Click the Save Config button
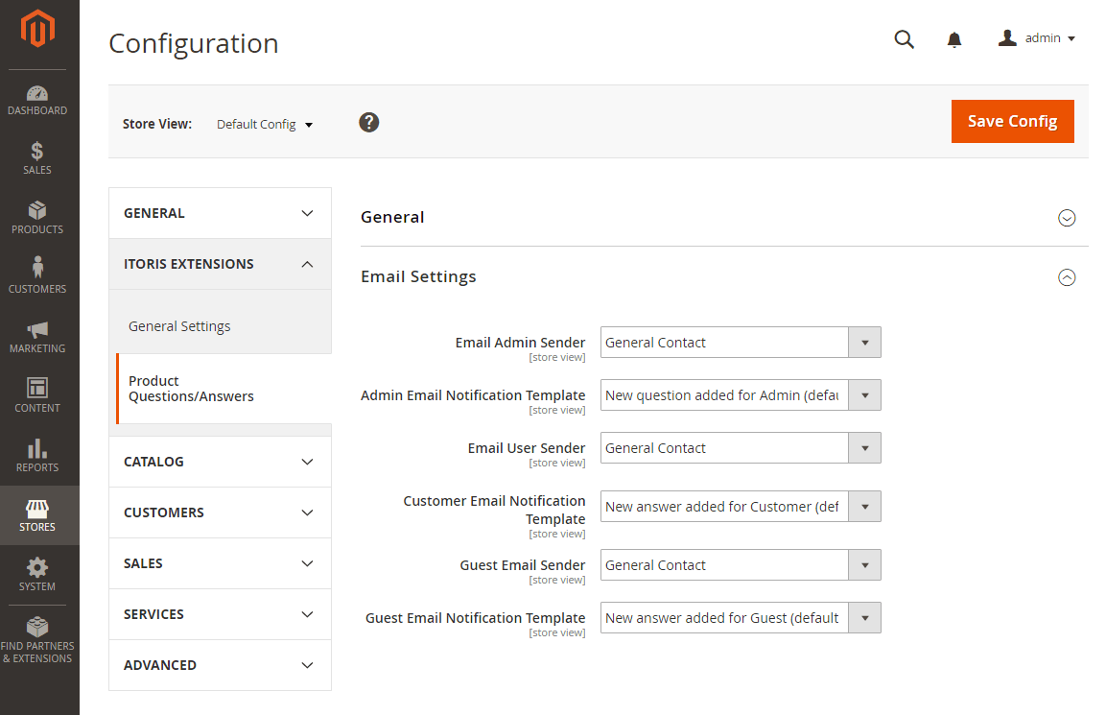This screenshot has height=715, width=1106. pyautogui.click(x=1012, y=122)
